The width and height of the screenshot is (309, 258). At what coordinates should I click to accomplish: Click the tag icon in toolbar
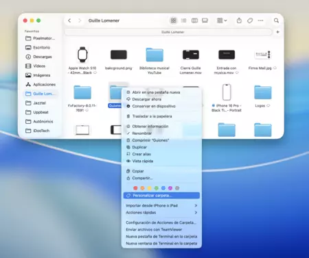tap(250, 21)
